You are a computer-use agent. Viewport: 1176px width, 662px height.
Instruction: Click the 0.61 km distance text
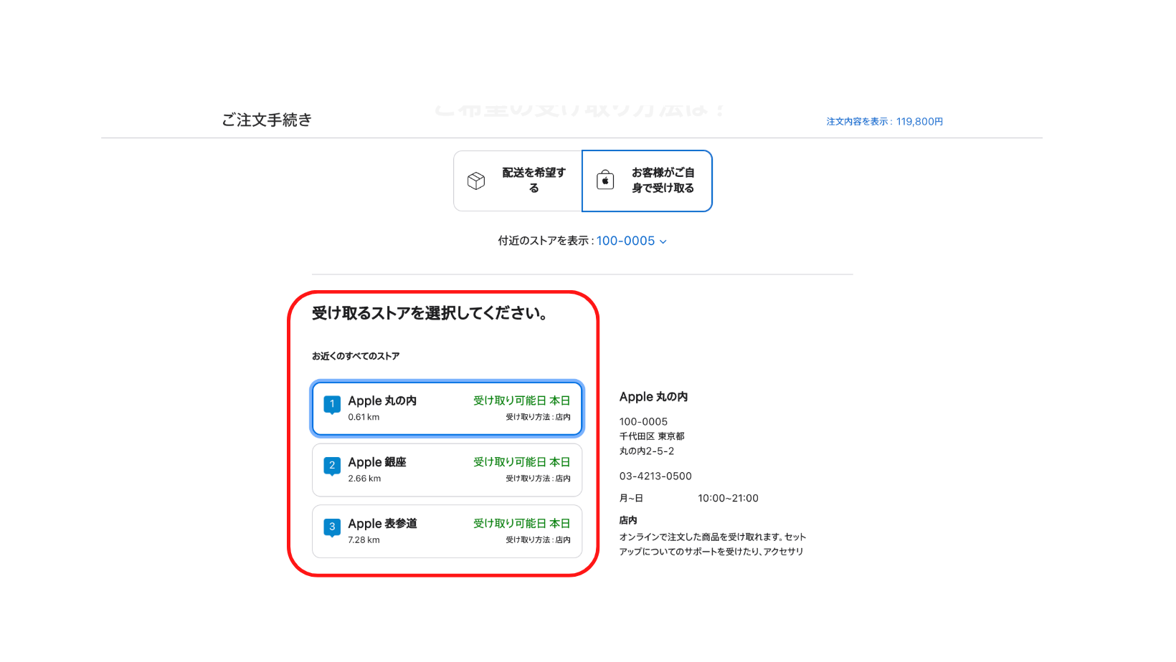click(364, 417)
